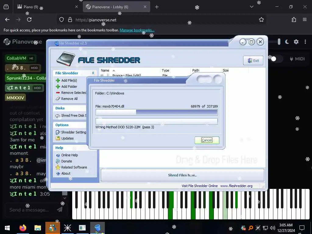Open Firefox extensions puzzle icon

[294, 19]
